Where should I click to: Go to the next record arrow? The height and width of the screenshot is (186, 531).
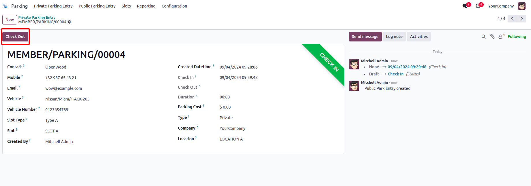coord(522,19)
